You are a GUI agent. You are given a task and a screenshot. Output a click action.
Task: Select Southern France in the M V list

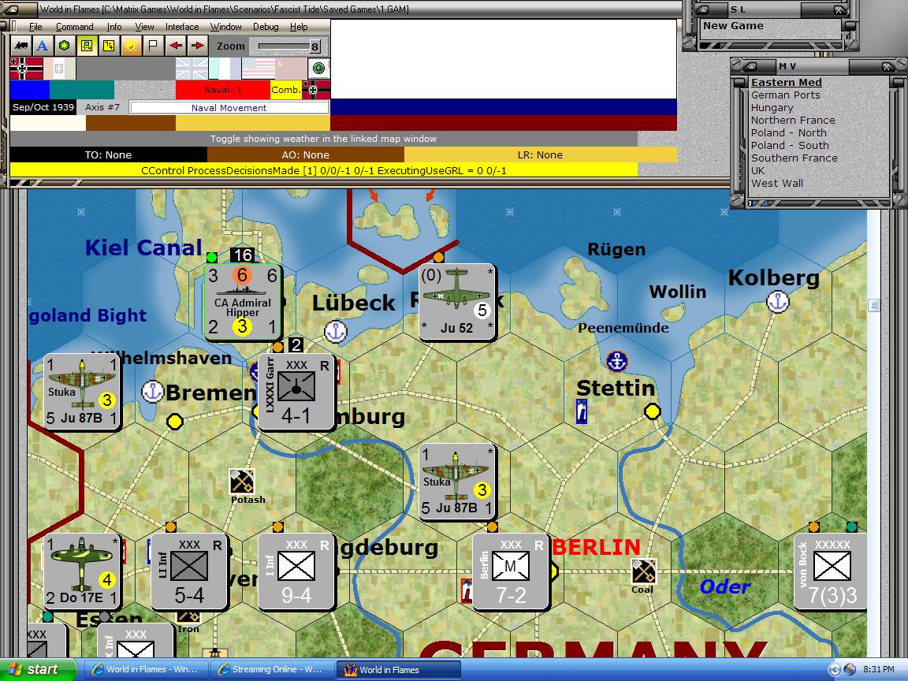(x=794, y=158)
